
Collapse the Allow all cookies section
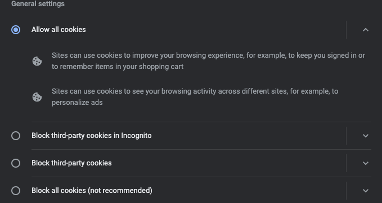pos(366,30)
